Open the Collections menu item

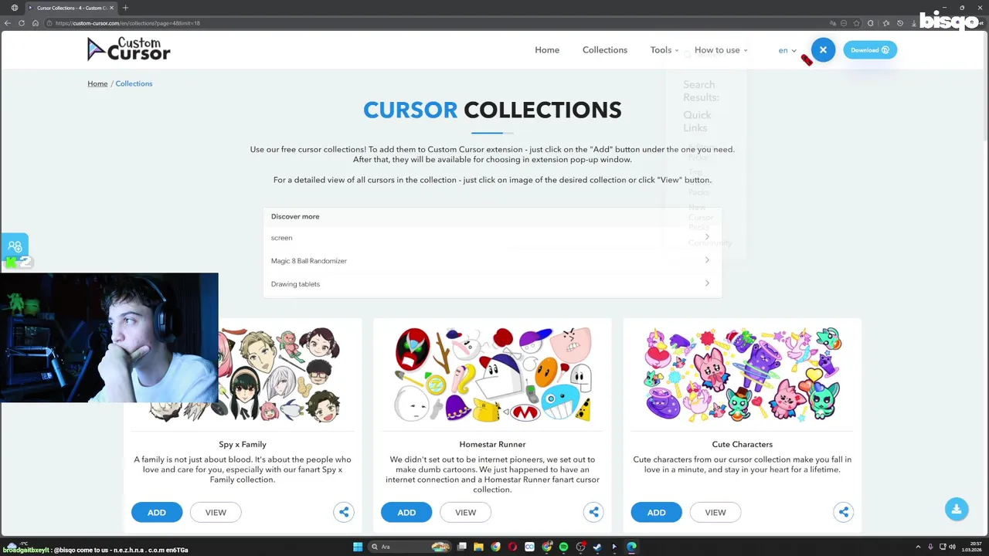click(x=605, y=50)
